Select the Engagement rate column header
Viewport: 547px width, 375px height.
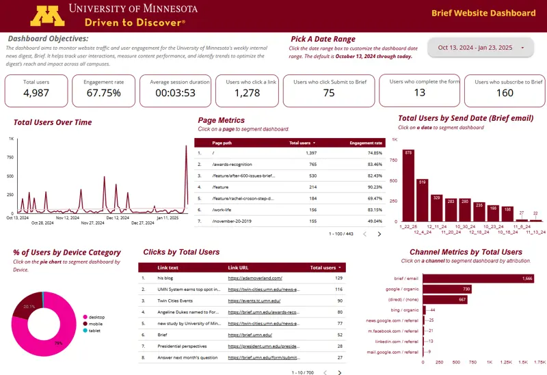click(366, 143)
